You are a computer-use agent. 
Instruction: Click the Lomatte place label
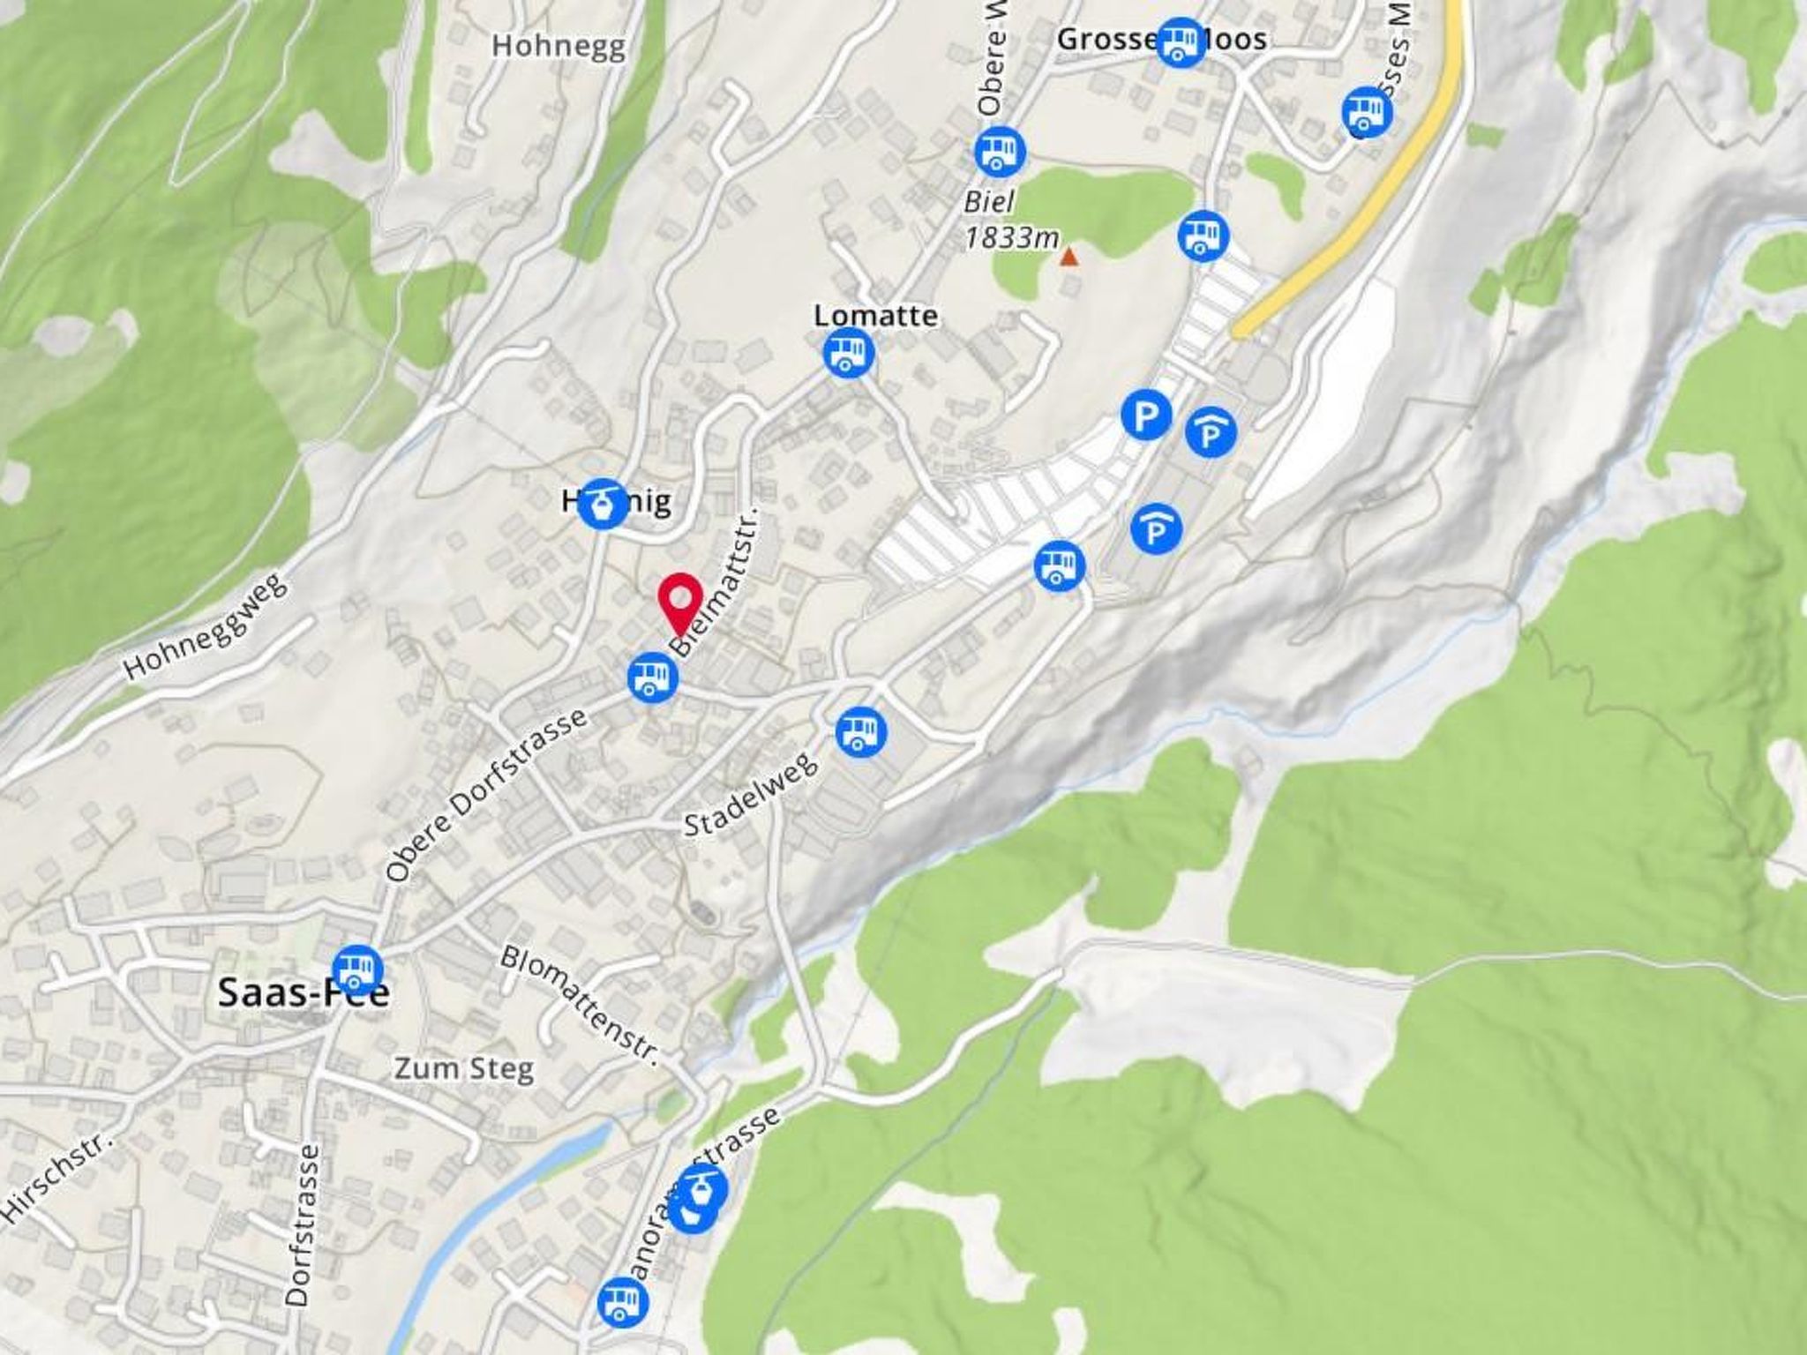(875, 315)
